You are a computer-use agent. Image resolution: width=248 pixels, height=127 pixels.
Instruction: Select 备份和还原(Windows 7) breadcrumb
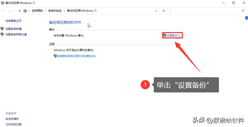point(82,11)
